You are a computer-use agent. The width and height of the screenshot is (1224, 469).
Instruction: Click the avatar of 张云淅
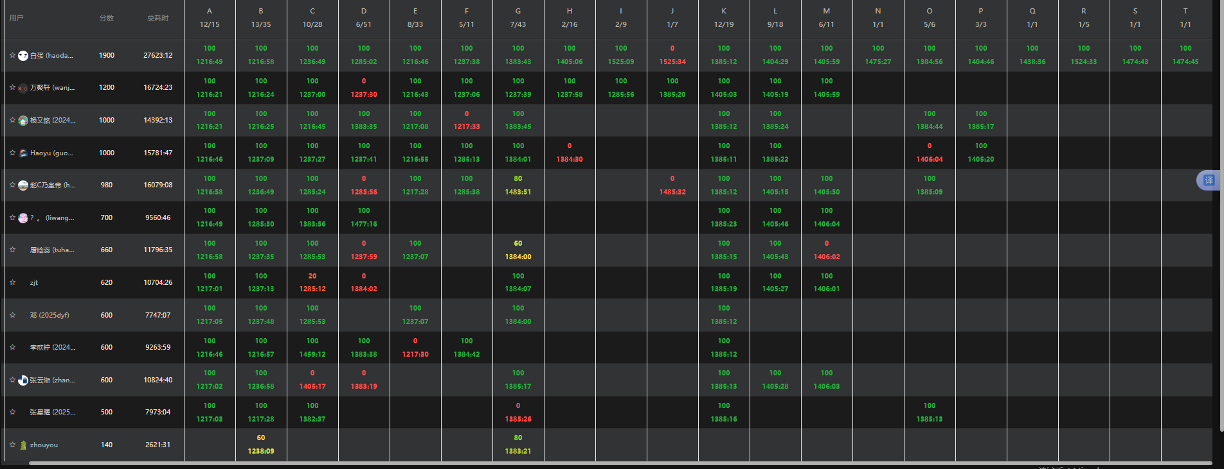[23, 380]
